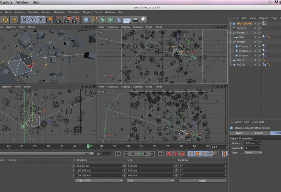Viewport: 281px width, 192px height.
Task: Toggle the X axis lock
Action: point(24,20)
